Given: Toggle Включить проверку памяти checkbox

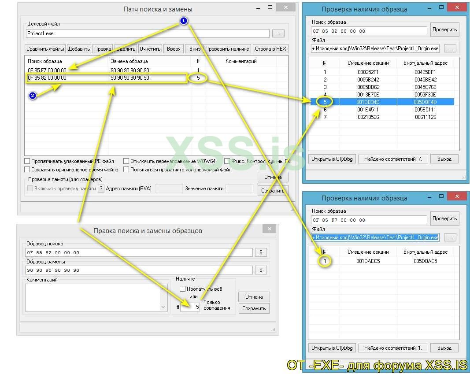Looking at the screenshot, I should pyautogui.click(x=30, y=189).
